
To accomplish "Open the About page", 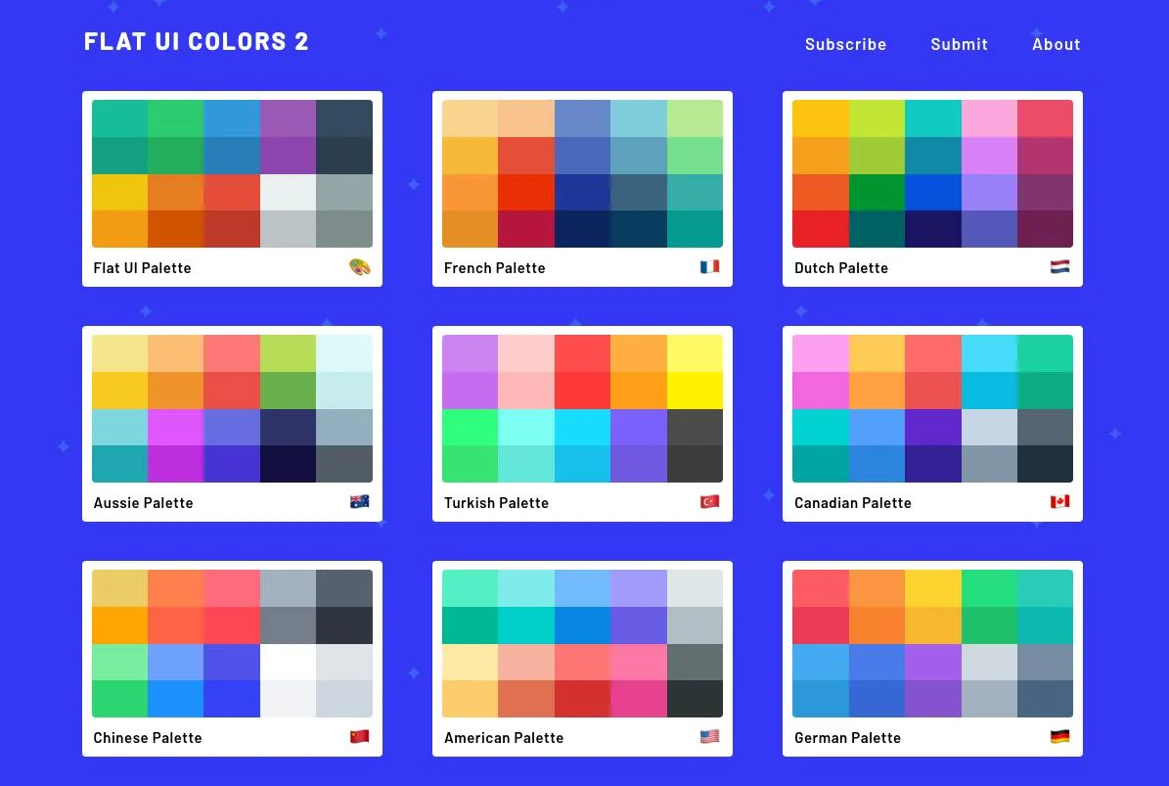I will (1056, 44).
